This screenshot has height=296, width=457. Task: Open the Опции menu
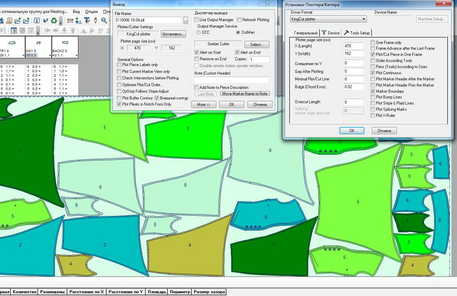(91, 12)
